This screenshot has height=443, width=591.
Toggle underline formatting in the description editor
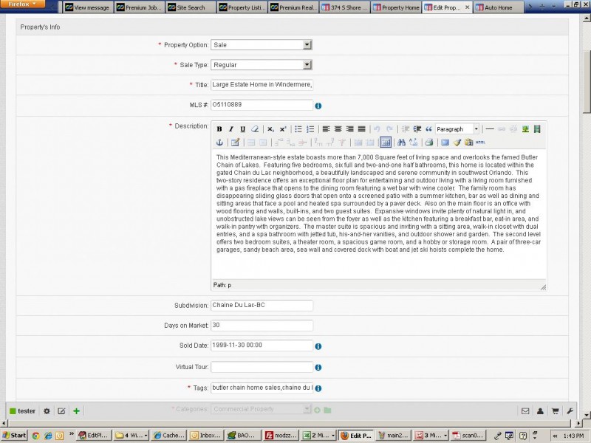tap(243, 129)
